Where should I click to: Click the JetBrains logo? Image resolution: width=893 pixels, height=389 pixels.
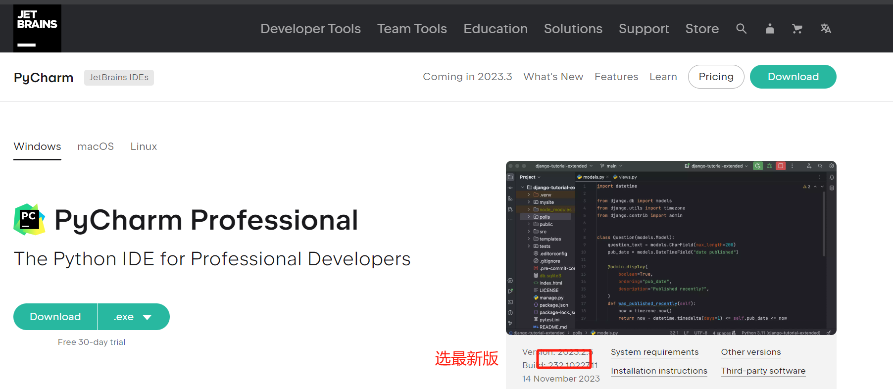tap(37, 28)
